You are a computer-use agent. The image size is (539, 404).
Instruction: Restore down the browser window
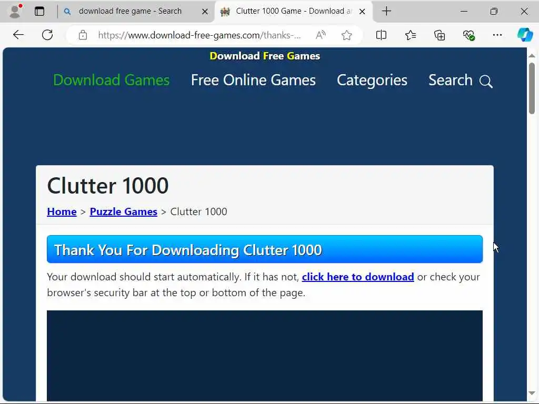[x=494, y=12]
